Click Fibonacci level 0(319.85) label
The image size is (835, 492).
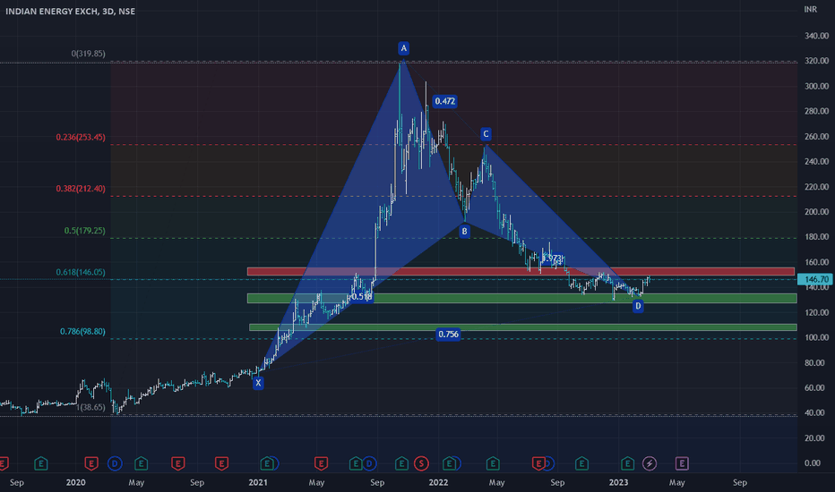coord(89,54)
